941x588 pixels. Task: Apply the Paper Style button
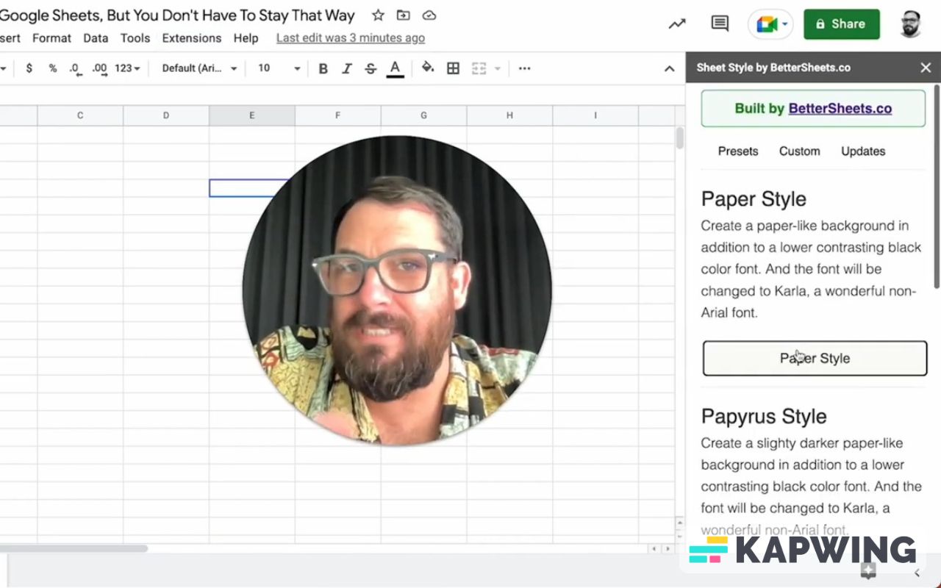pos(815,358)
